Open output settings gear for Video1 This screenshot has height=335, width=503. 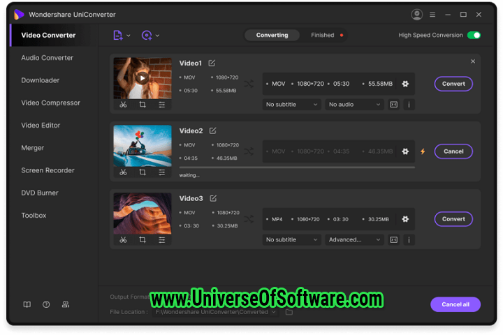(405, 84)
